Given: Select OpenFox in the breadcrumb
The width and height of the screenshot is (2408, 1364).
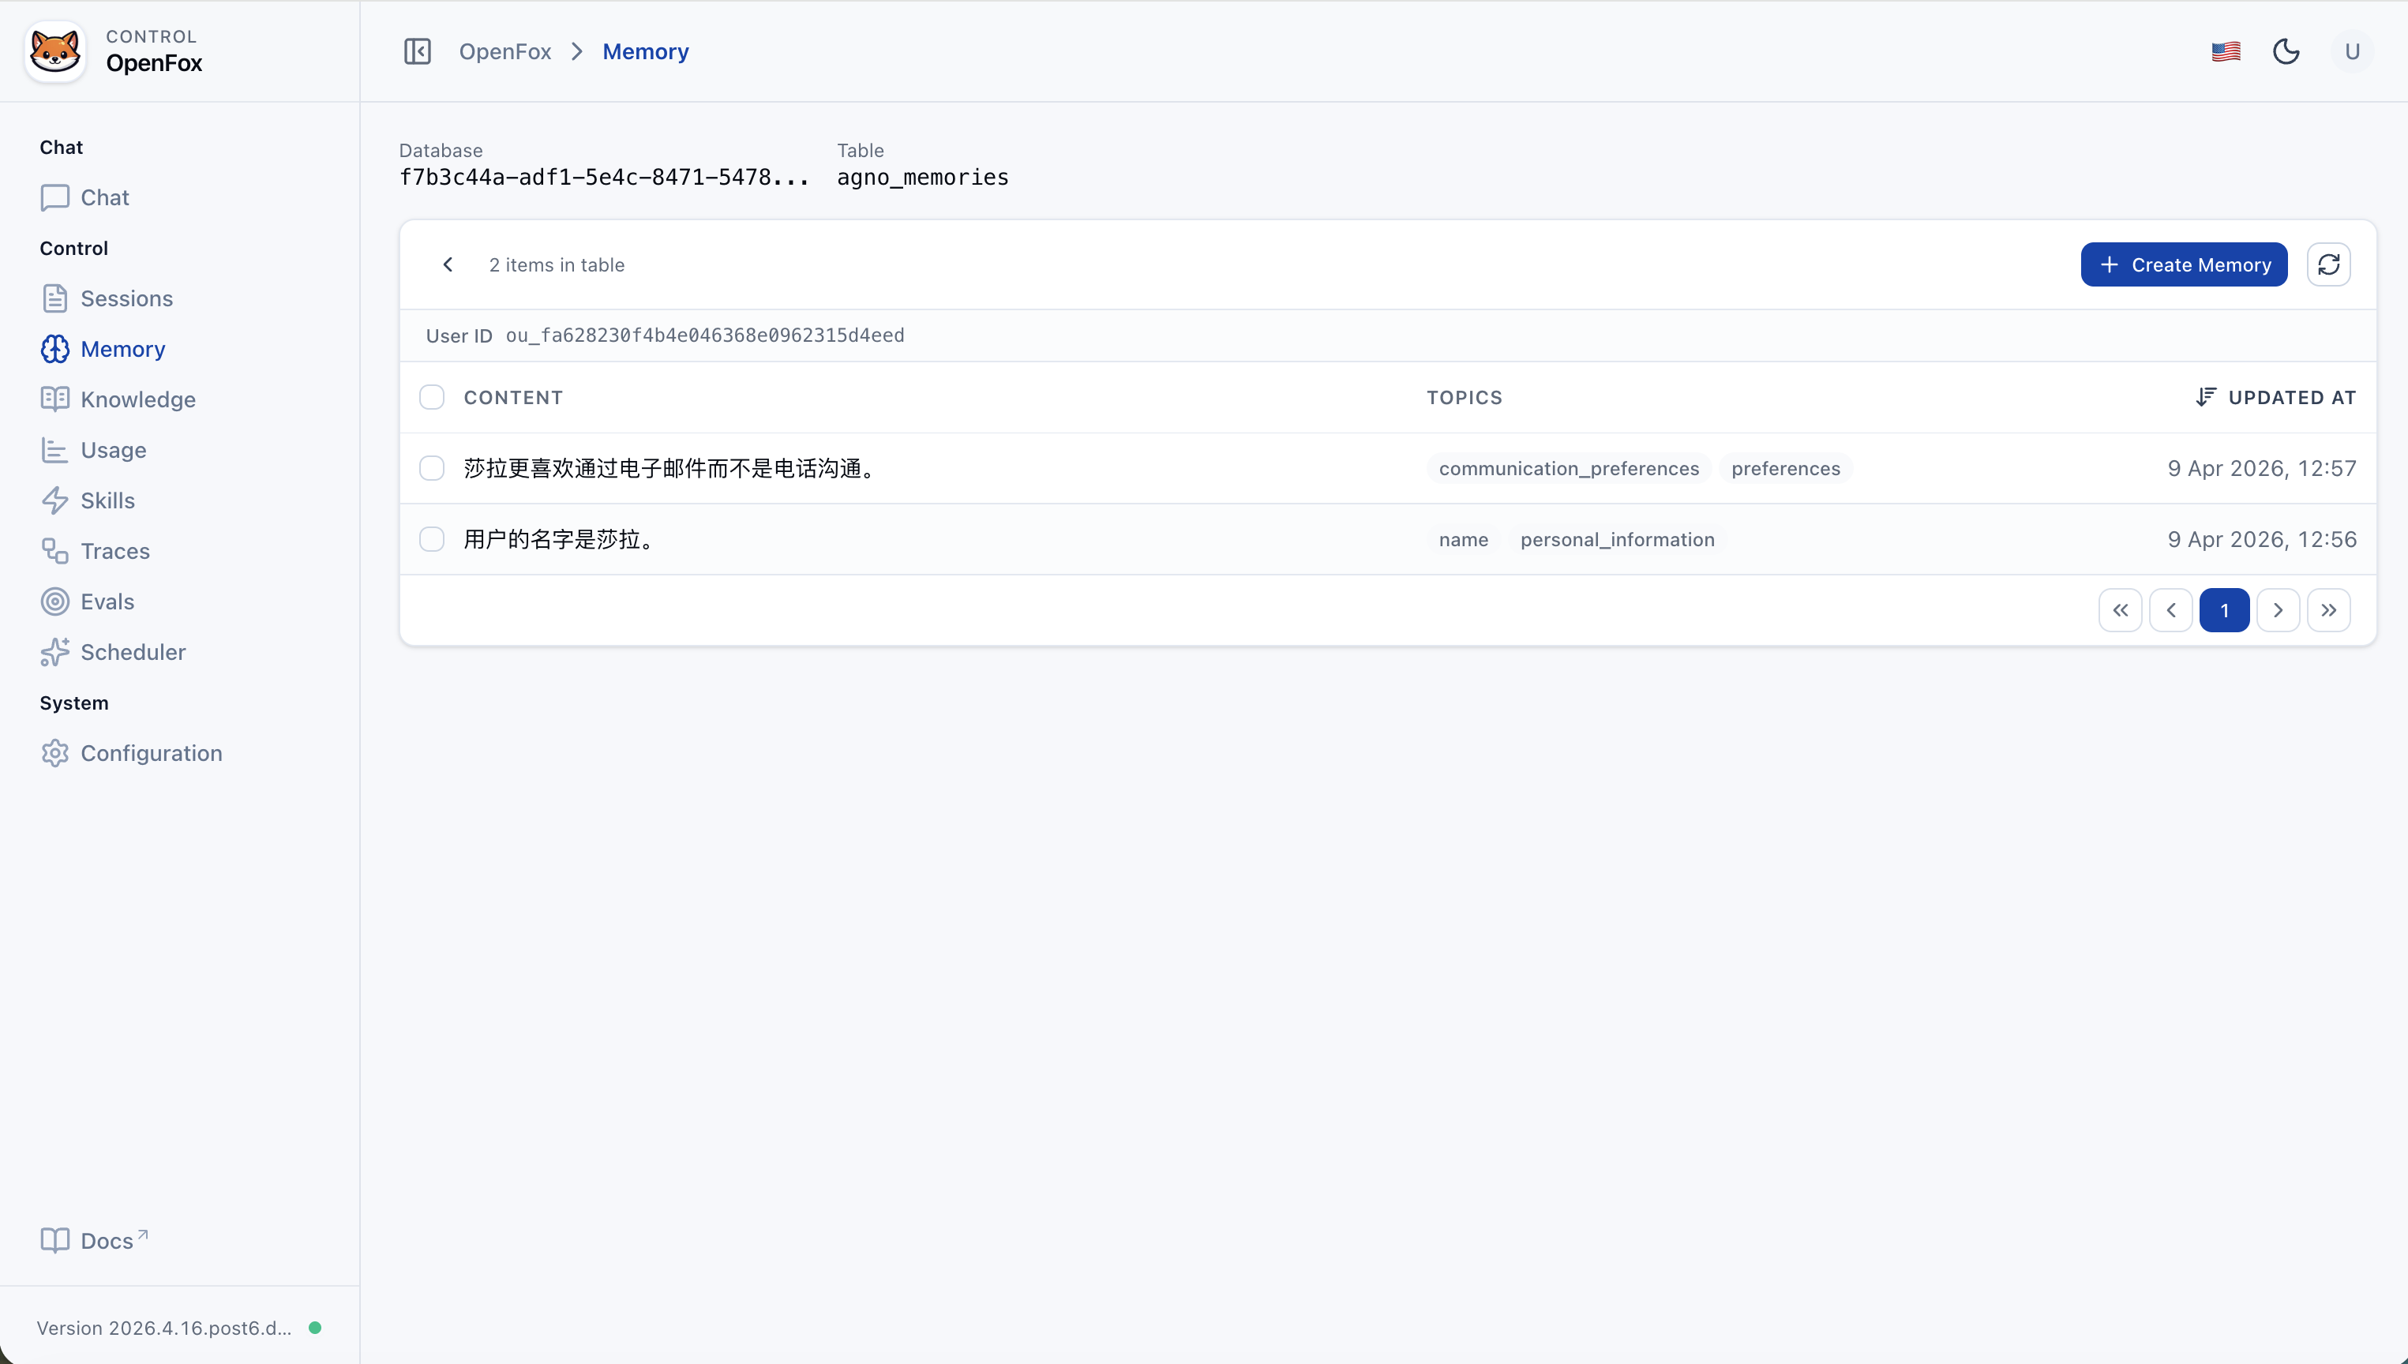Looking at the screenshot, I should pos(505,51).
